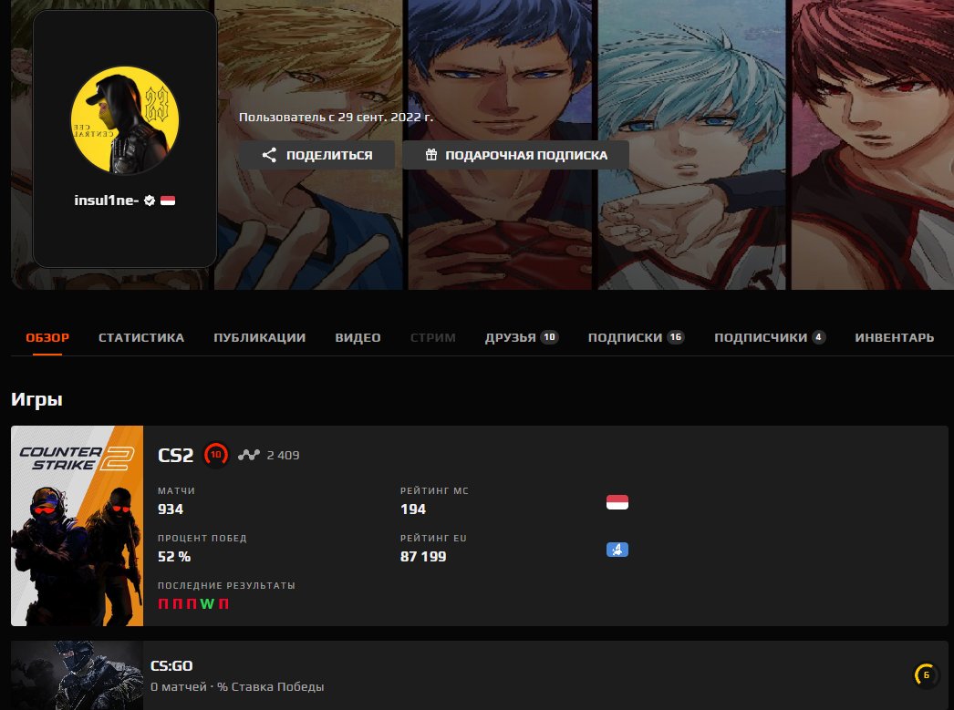Click the verified badge beside insul1ne-
The width and height of the screenshot is (954, 710).
(x=150, y=201)
